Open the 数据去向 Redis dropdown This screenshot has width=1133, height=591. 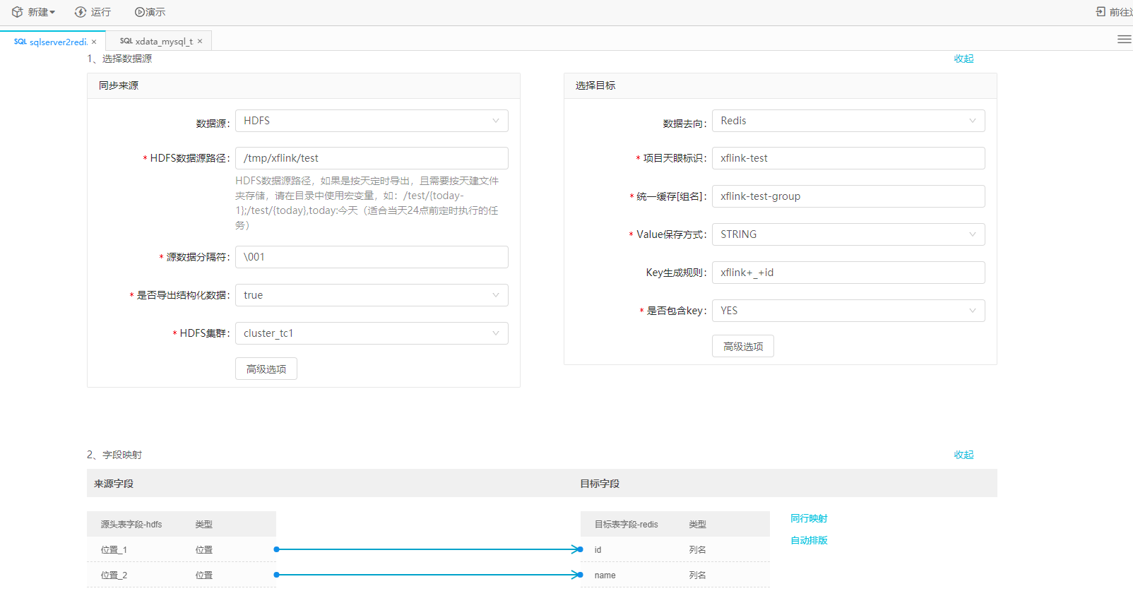[848, 121]
